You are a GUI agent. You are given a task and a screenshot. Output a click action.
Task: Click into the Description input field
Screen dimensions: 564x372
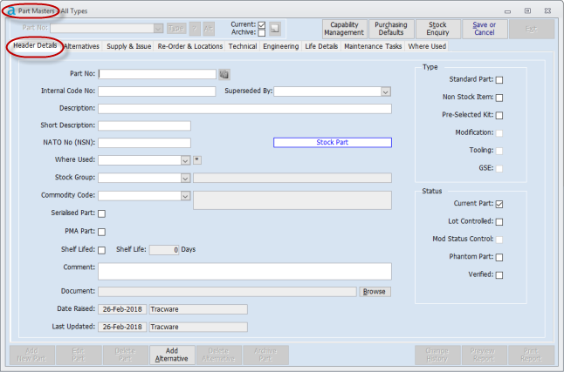click(244, 109)
